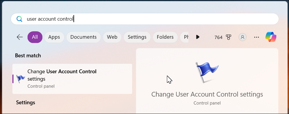Click the Best match heading text
The height and width of the screenshot is (114, 289).
pos(28,56)
